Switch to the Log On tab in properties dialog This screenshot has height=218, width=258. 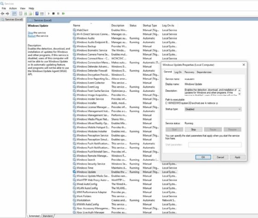[x=178, y=72]
